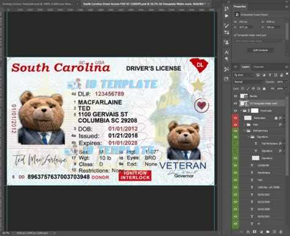Image resolution: width=290 pixels, height=236 pixels.
Task: Filter layers by type layers icon
Action: coord(270,75)
